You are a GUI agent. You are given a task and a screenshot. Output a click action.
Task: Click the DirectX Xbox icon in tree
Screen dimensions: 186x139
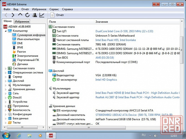tap(10, 97)
